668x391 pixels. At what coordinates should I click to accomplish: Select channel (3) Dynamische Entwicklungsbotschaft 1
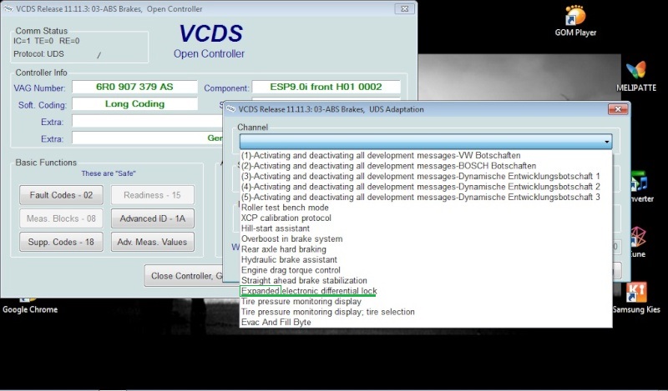coord(426,176)
